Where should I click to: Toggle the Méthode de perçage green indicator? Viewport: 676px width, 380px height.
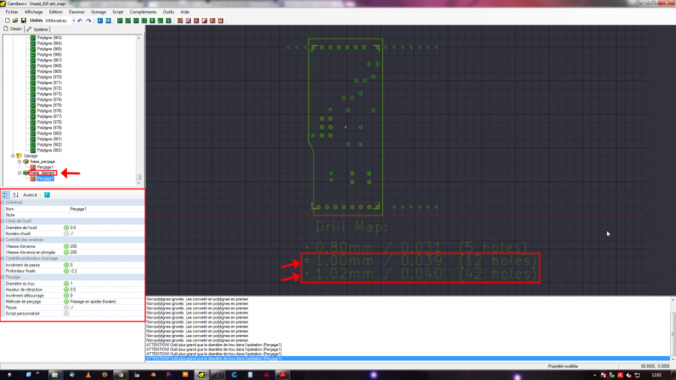click(x=66, y=302)
